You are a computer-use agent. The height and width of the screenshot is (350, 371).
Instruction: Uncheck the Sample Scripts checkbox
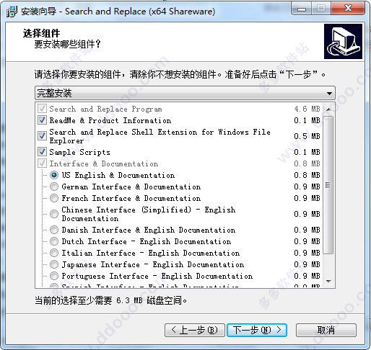click(x=42, y=152)
